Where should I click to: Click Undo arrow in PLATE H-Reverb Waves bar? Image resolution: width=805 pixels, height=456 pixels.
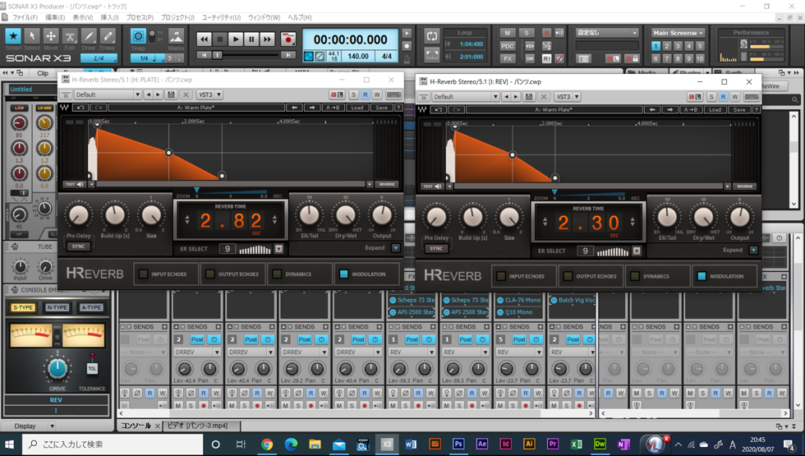(80, 108)
